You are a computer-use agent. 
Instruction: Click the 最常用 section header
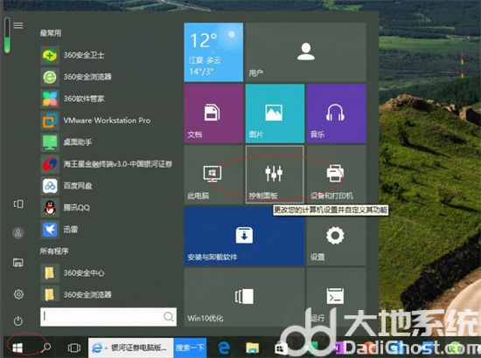click(51, 33)
